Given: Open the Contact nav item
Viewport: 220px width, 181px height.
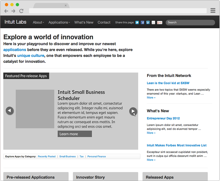Looking at the screenshot, I should (104, 22).
